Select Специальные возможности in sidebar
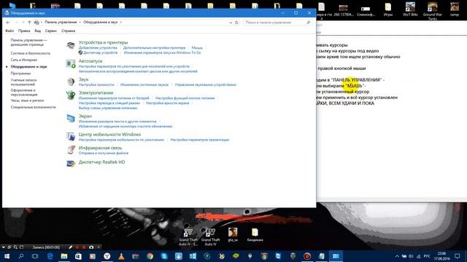 (x=33, y=107)
